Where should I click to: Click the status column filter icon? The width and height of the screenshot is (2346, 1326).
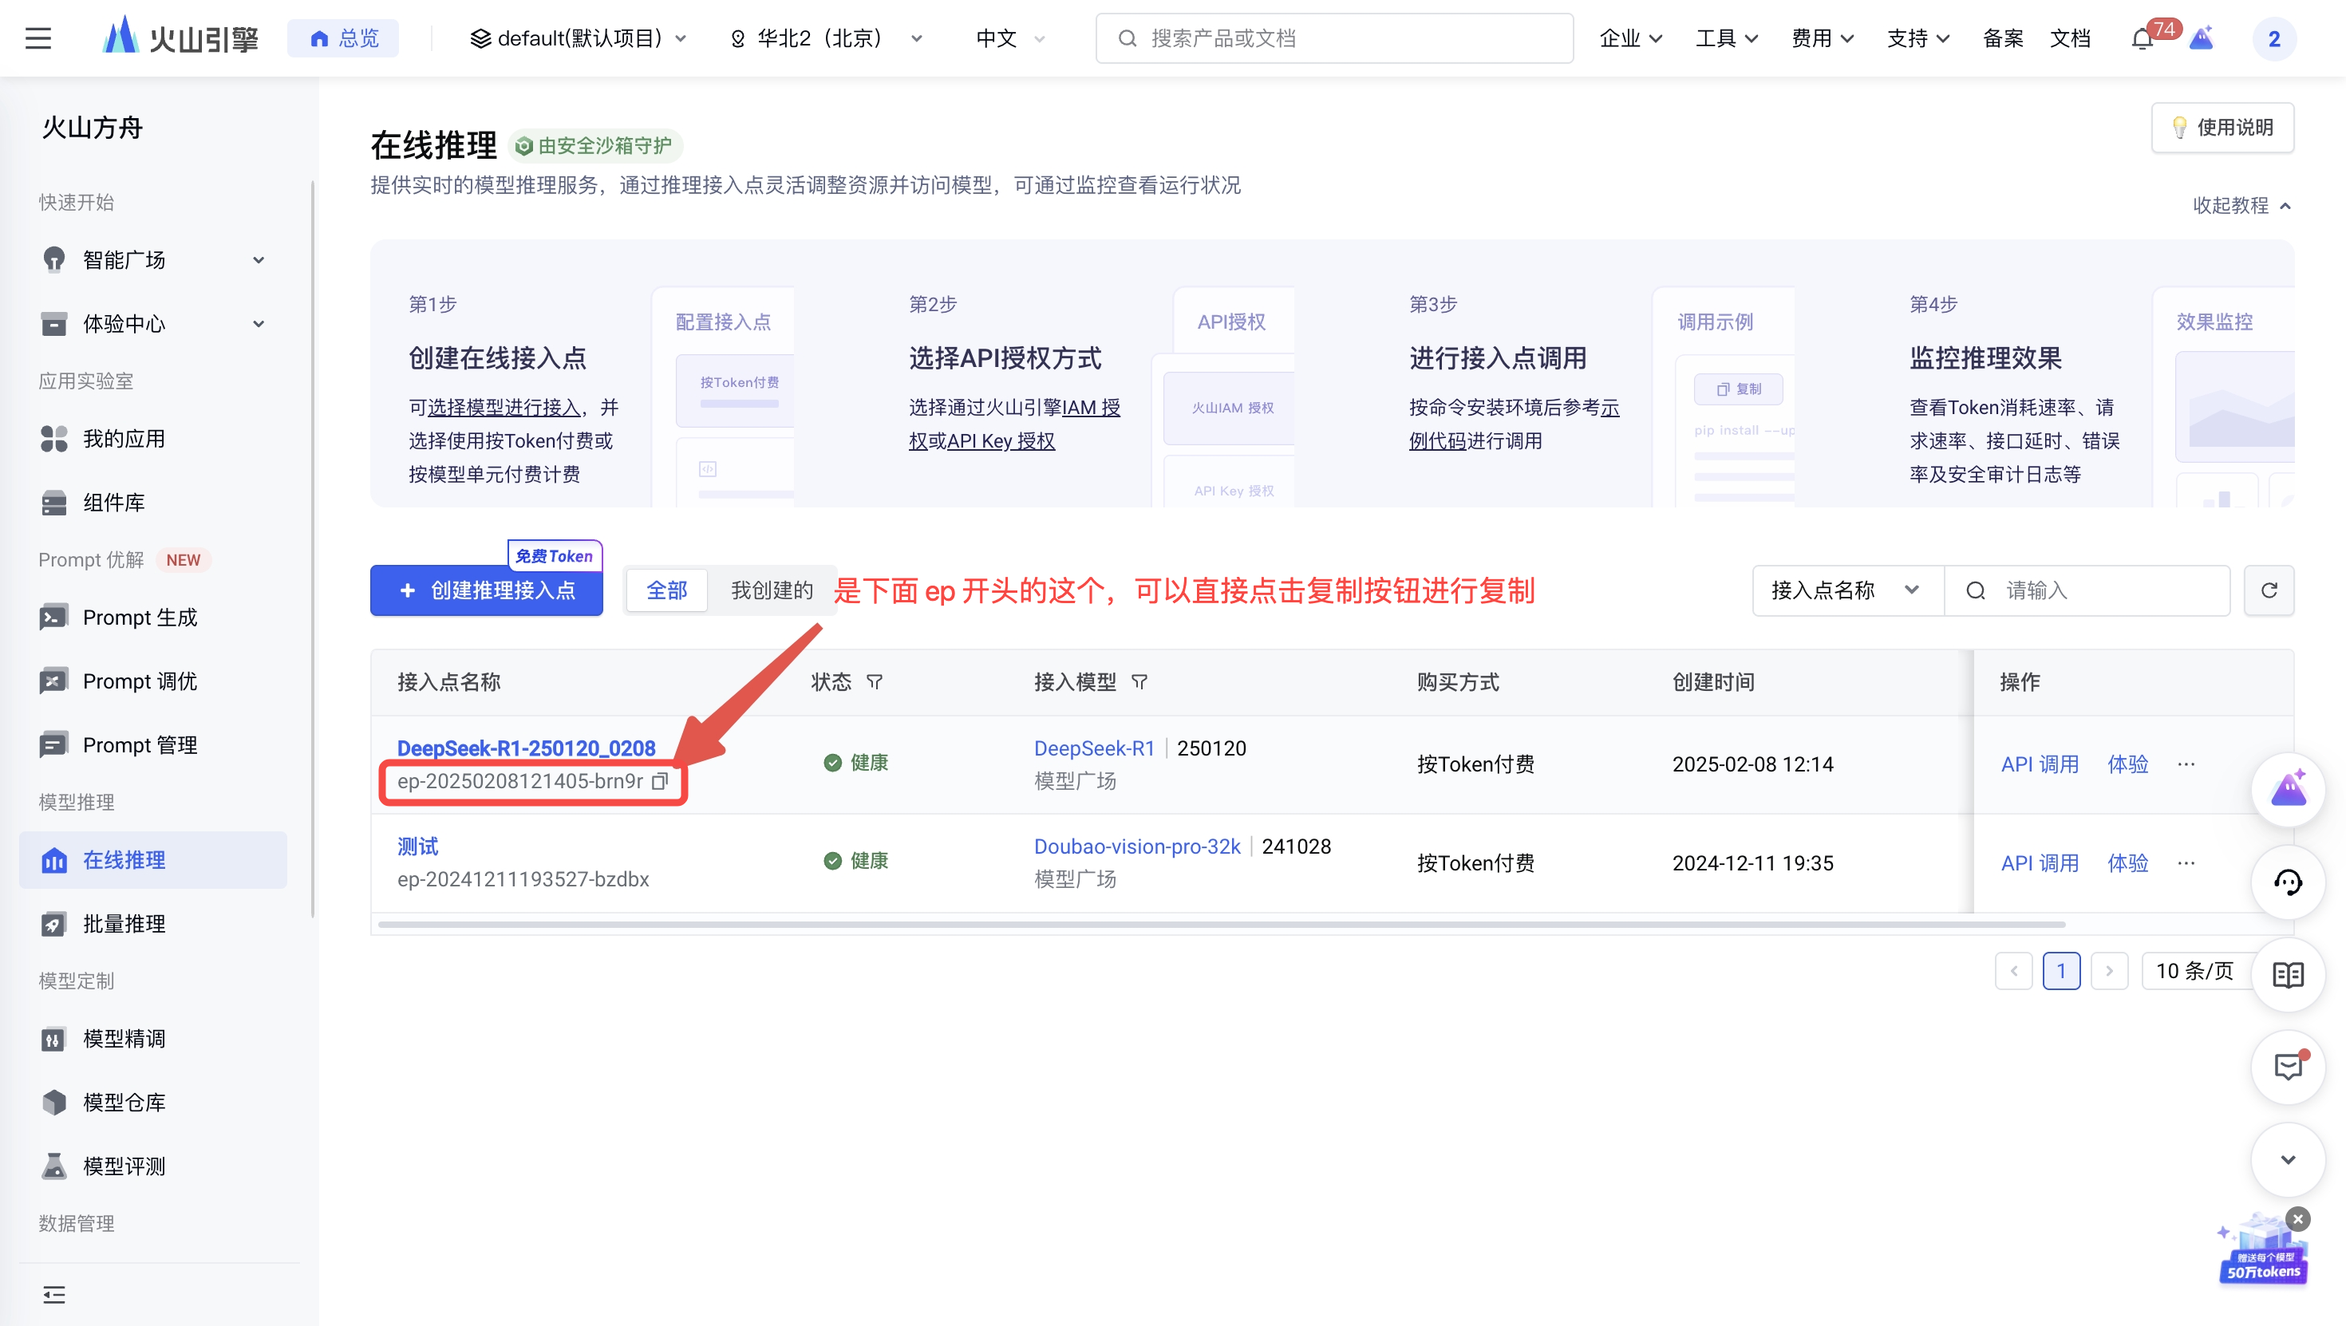click(x=875, y=682)
